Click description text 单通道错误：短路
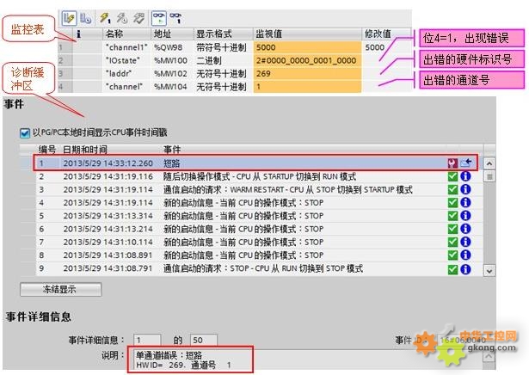529x375 pixels. (169, 355)
